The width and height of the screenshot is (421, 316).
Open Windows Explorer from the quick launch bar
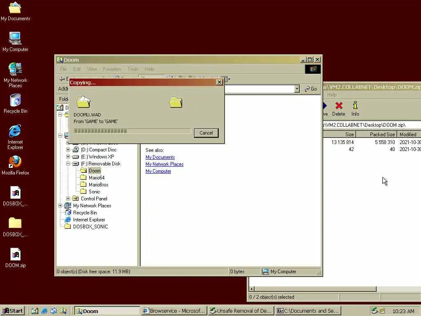[63, 311]
